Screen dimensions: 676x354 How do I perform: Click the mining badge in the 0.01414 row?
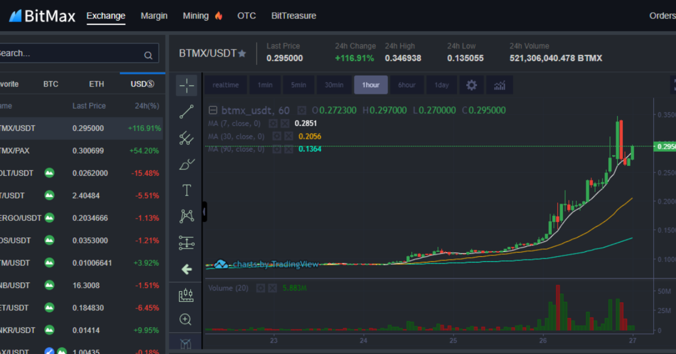click(x=49, y=330)
